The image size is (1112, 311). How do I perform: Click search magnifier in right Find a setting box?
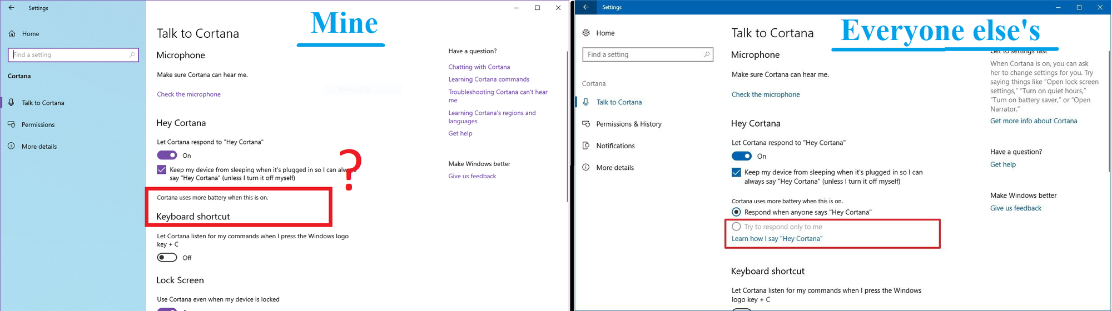(707, 54)
